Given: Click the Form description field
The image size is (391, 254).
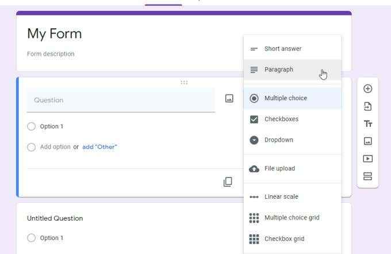Looking at the screenshot, I should click(x=51, y=54).
